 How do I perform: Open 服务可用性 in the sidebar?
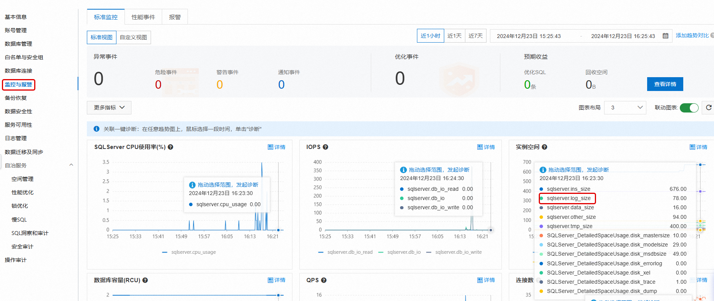pos(18,125)
